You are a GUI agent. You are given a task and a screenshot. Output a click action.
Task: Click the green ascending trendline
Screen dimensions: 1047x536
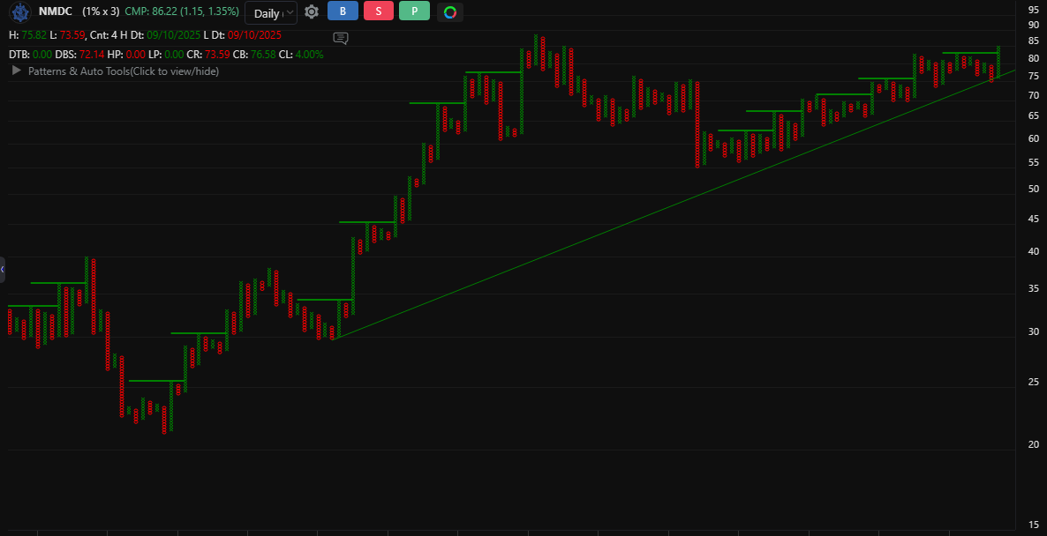[618, 226]
